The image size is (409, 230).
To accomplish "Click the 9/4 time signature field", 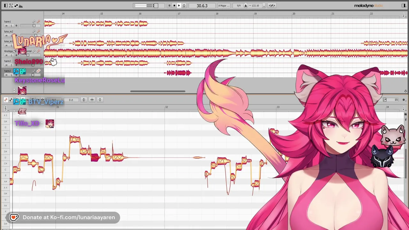I will coord(238,5).
